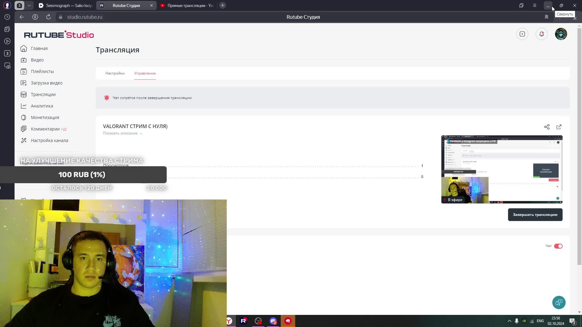
Task: Click the studio.rutube.ru address bar
Action: (85, 17)
